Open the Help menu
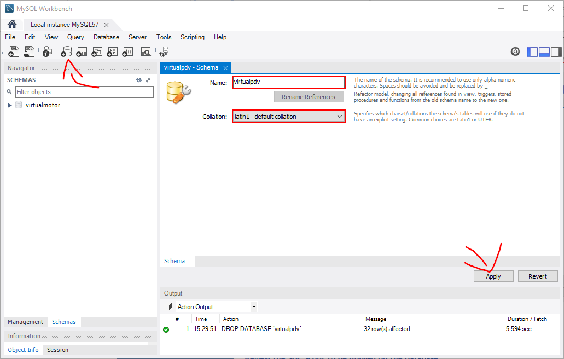 (x=220, y=37)
